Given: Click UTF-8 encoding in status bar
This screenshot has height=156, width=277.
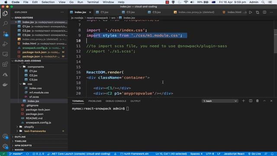Looking at the screenshot, I should 209,154.
